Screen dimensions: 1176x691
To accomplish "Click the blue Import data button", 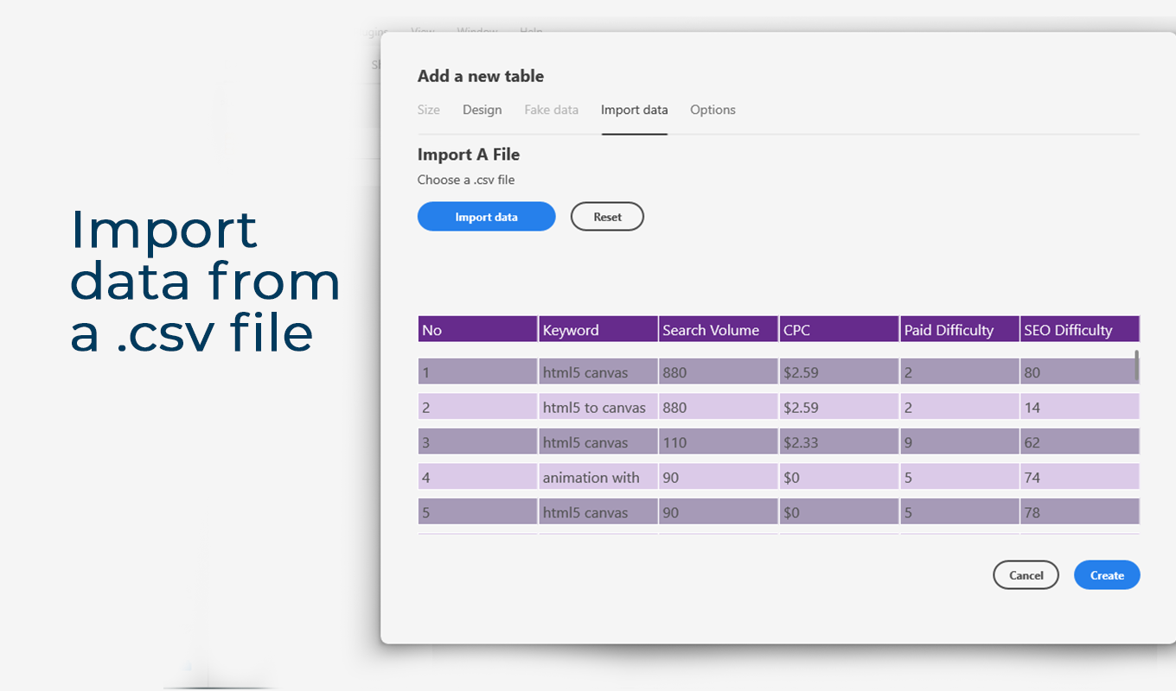I will [486, 217].
